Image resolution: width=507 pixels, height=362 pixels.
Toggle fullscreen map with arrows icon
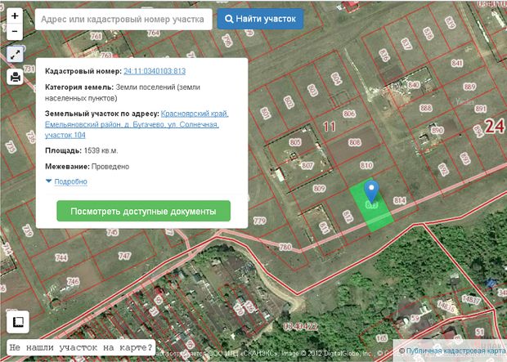(15, 55)
